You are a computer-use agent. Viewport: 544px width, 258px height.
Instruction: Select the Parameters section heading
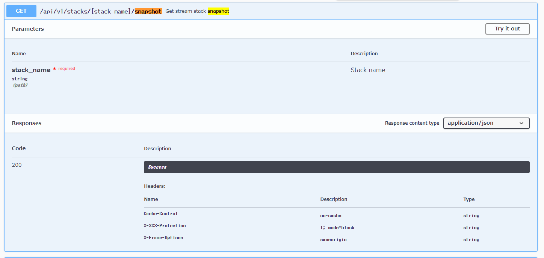point(28,29)
